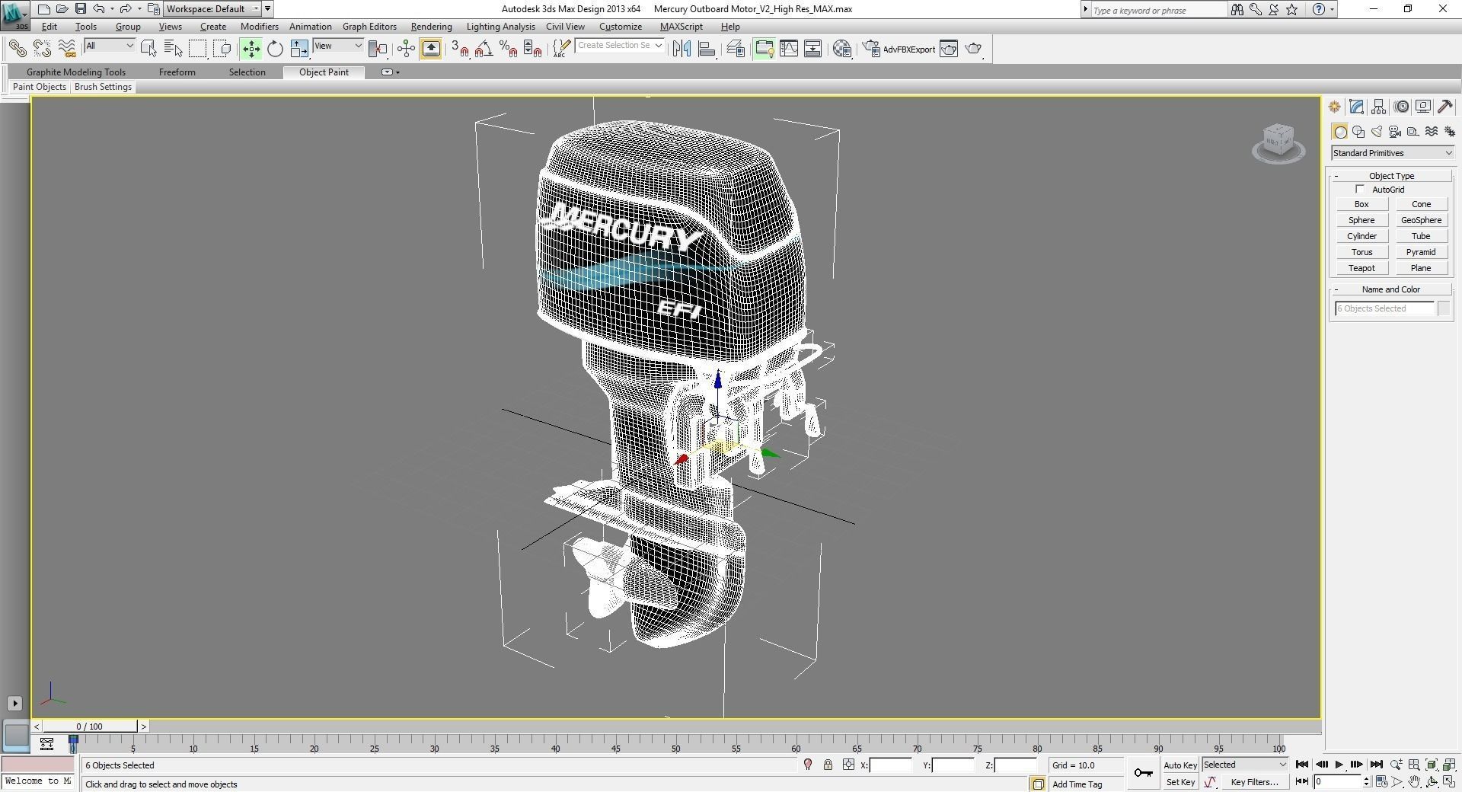Open the Material Editor
Image resolution: width=1462 pixels, height=792 pixels.
[x=842, y=49]
